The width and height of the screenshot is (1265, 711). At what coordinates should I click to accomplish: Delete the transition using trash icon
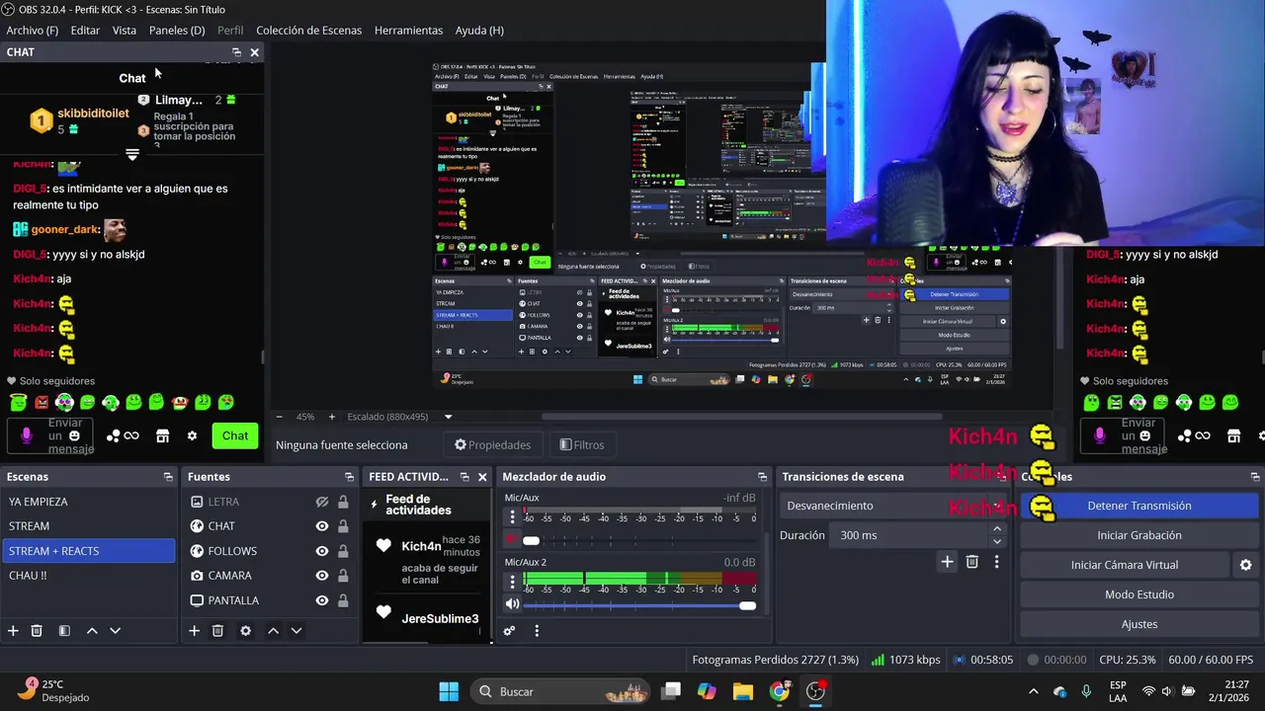[x=972, y=562]
